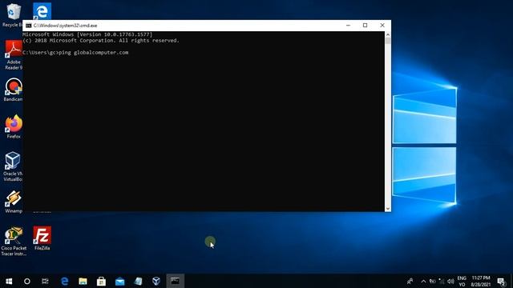Screen dimensions: 513x288
Task: Click the cmd.exe window title text
Action: (x=66, y=26)
